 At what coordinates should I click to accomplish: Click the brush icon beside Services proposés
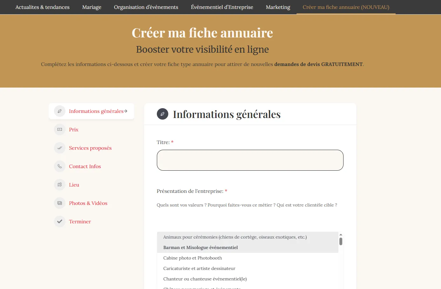pyautogui.click(x=59, y=148)
